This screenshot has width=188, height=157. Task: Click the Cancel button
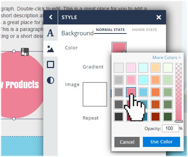tap(127, 142)
